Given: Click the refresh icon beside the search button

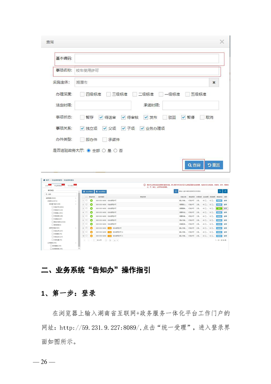Looking at the screenshot, I should (x=226, y=191).
